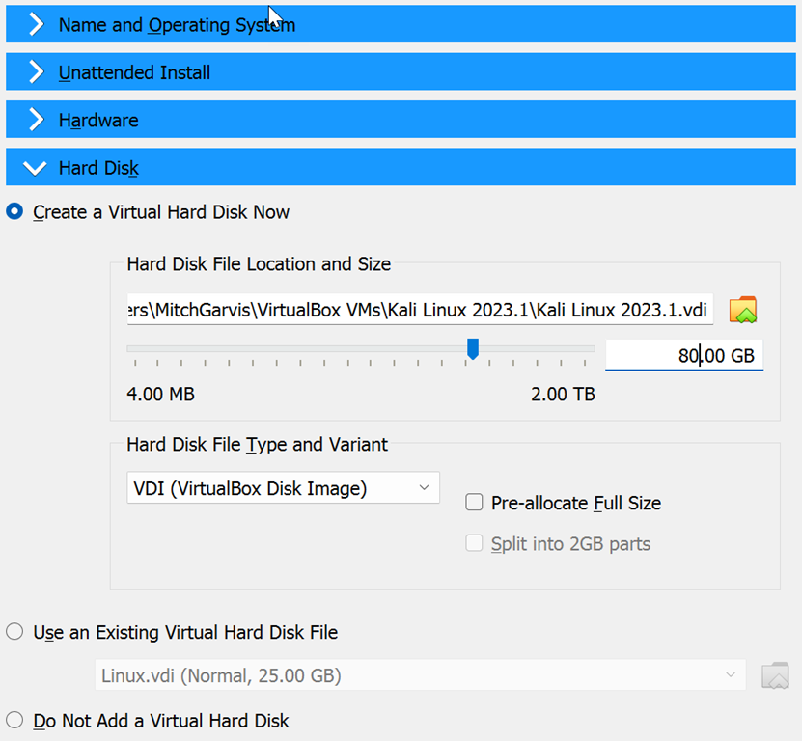Enable the Pre-allocate Full Size checkbox

tap(474, 502)
